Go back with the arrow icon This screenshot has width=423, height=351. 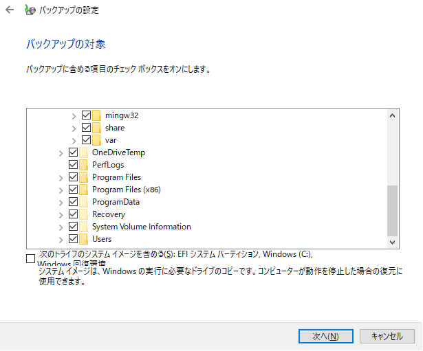pyautogui.click(x=10, y=10)
